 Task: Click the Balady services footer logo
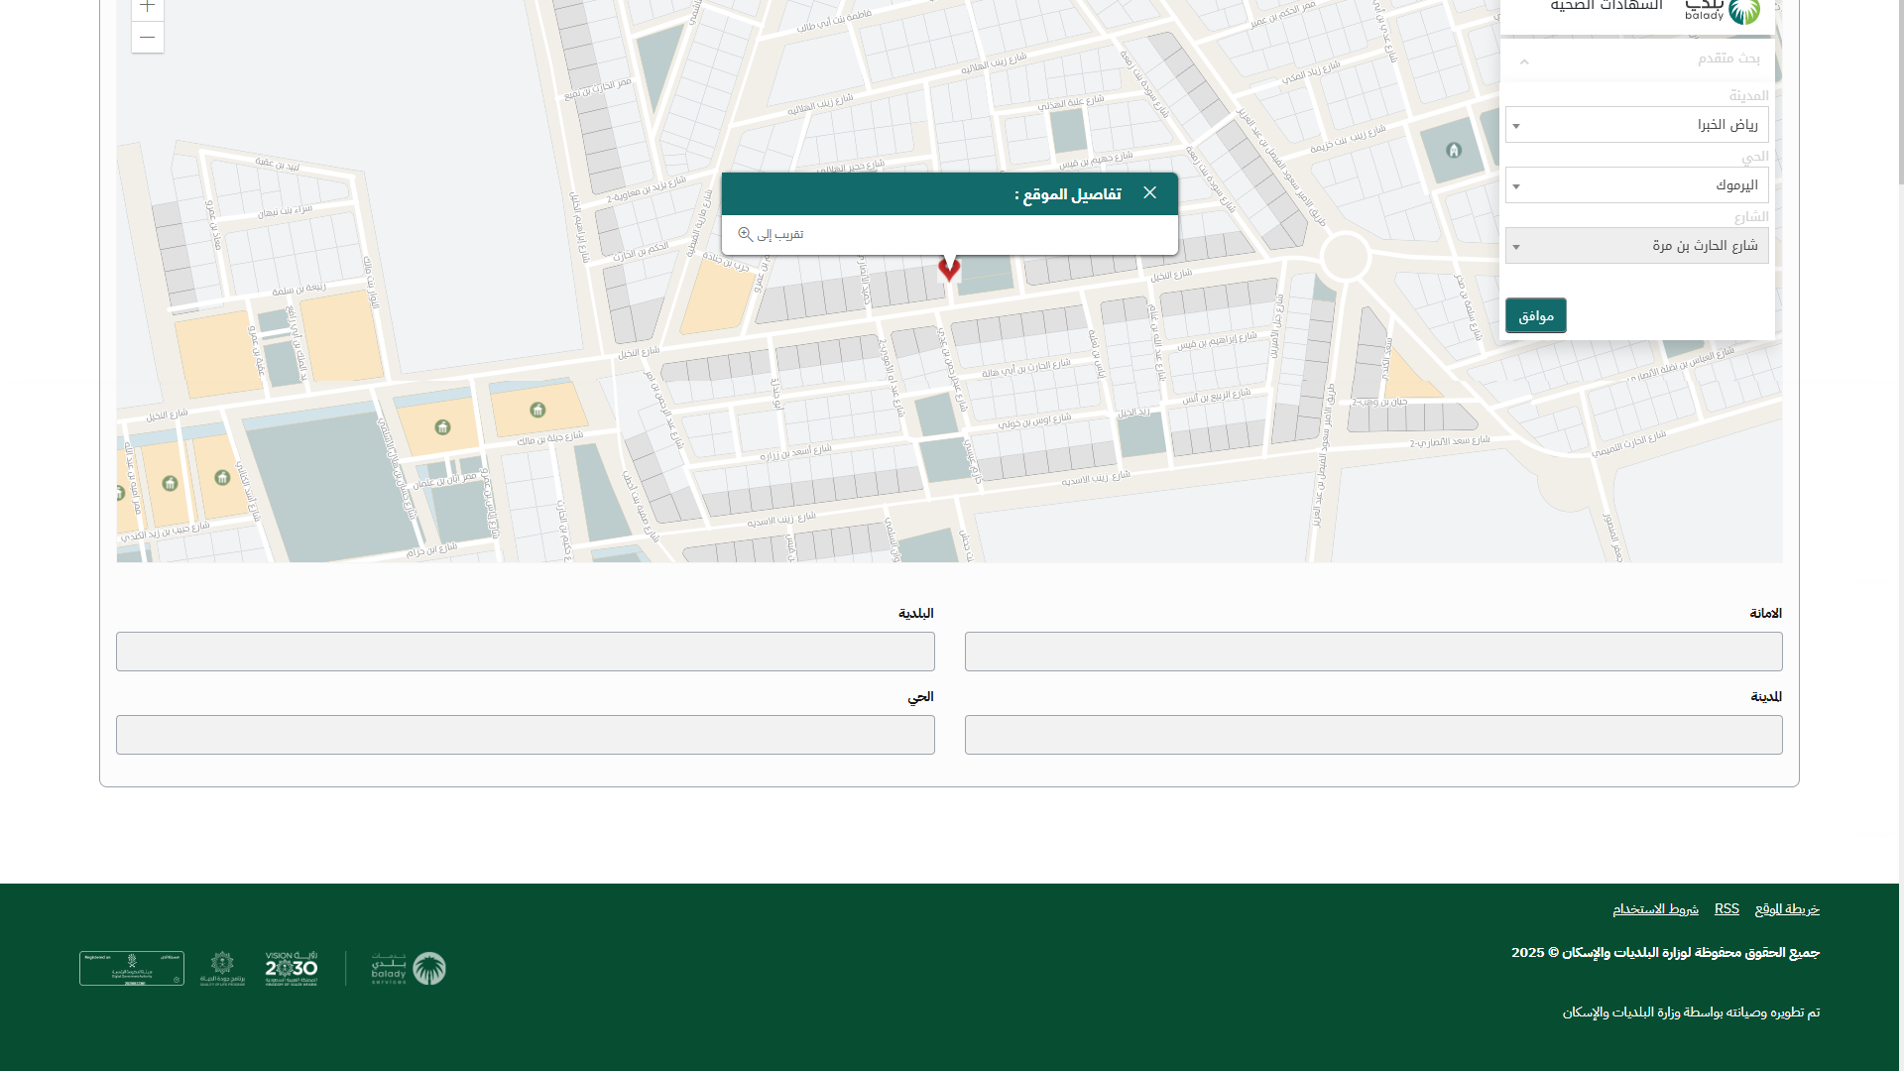(x=409, y=968)
